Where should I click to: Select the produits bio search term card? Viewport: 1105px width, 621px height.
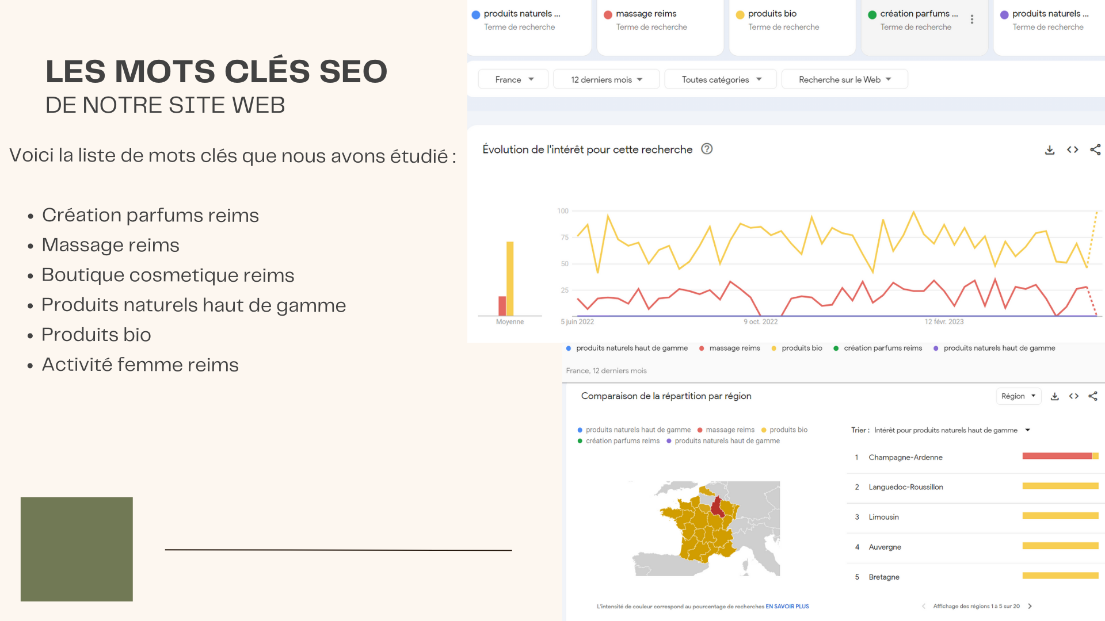(791, 20)
